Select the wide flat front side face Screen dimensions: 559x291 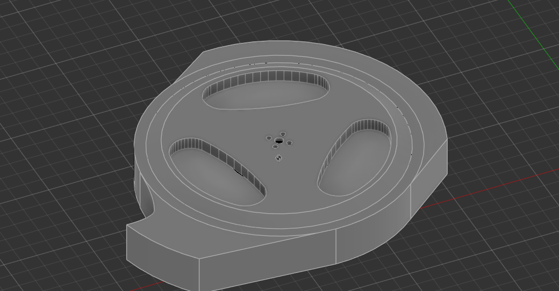click(268, 259)
